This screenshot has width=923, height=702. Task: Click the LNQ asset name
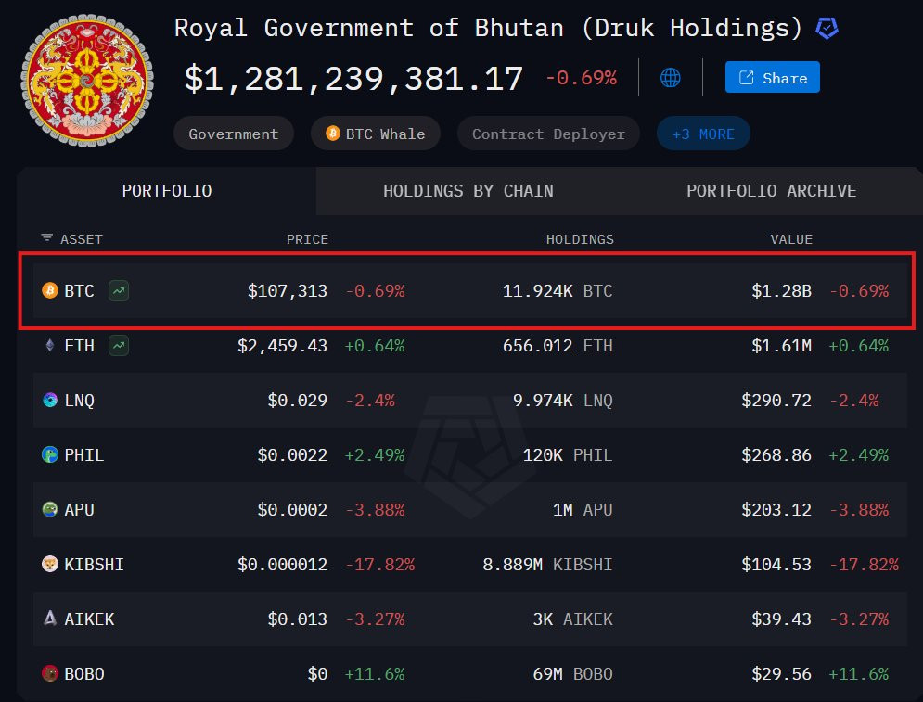80,400
